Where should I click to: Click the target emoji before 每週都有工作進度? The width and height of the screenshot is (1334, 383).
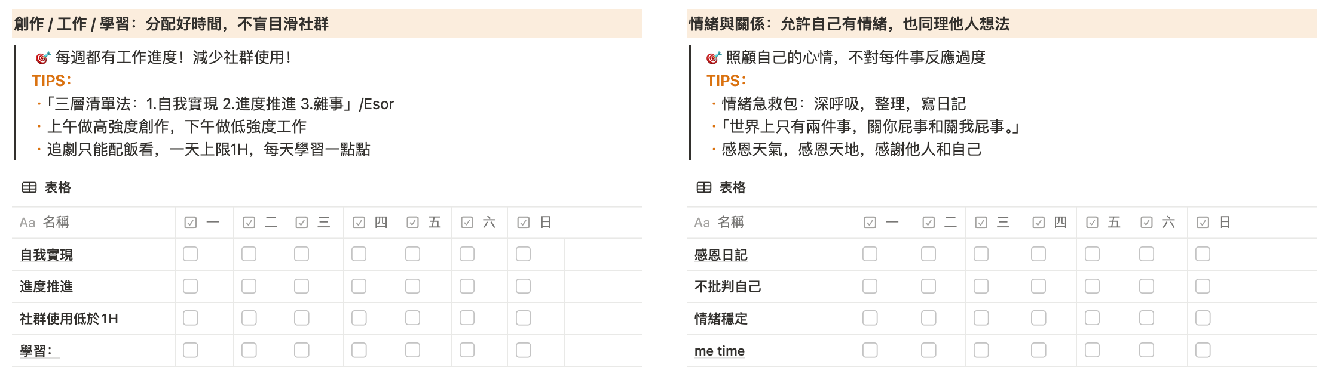click(x=43, y=58)
